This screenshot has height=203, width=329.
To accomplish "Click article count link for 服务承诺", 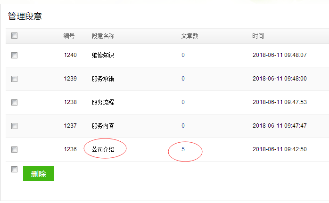I will [183, 79].
